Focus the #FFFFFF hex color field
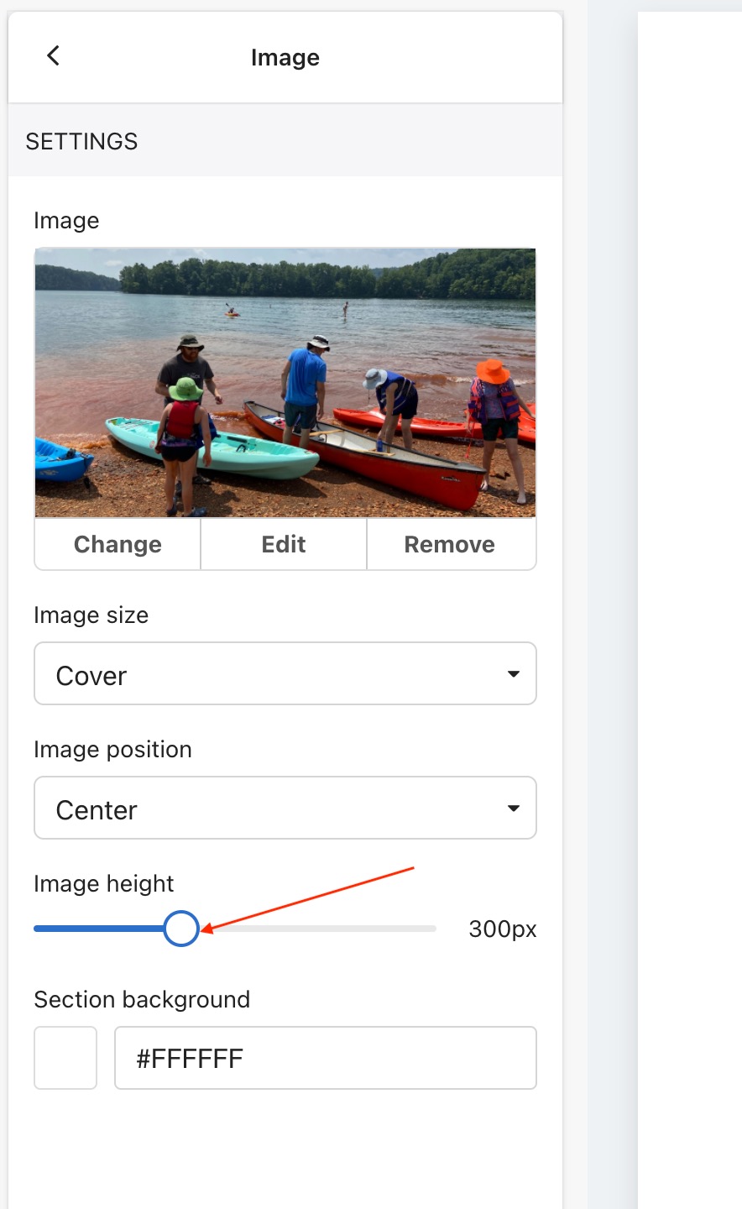This screenshot has height=1209, width=742. [325, 1058]
